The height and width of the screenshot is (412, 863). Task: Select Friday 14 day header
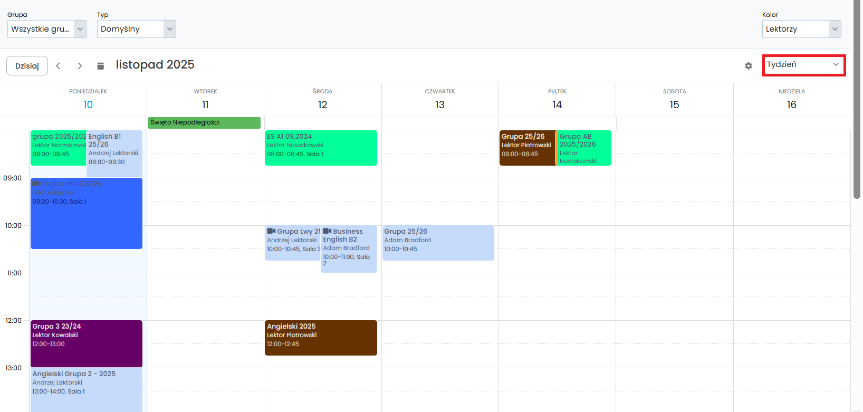pos(557,104)
